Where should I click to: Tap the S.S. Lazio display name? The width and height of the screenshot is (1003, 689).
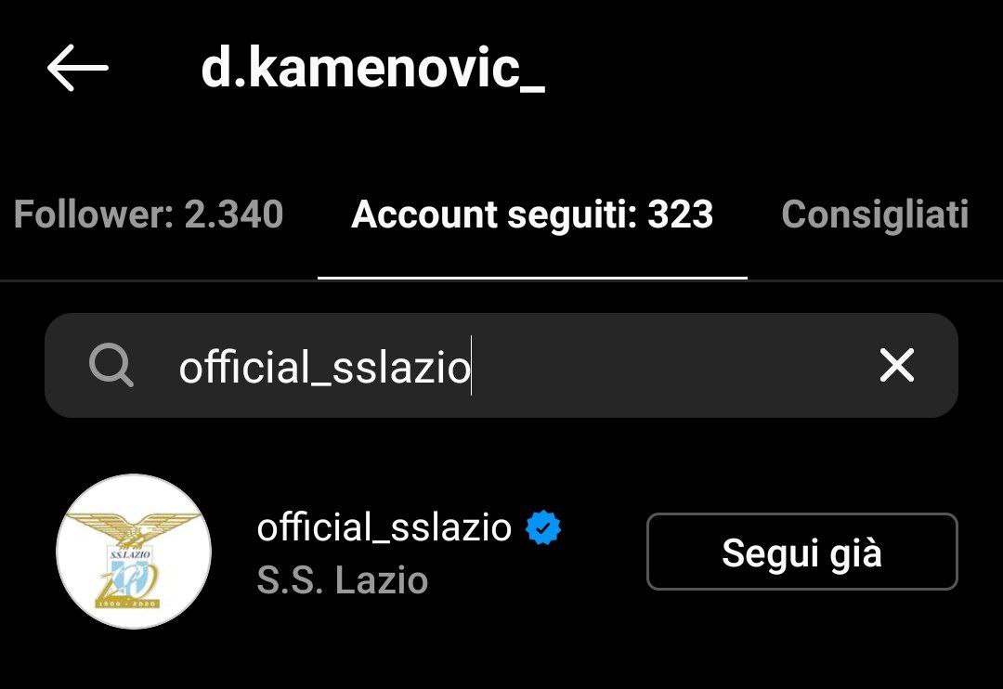342,580
